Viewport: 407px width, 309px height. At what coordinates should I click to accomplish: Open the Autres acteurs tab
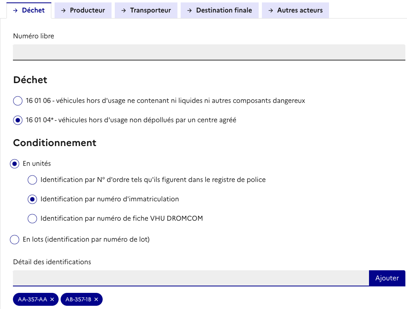pyautogui.click(x=295, y=10)
